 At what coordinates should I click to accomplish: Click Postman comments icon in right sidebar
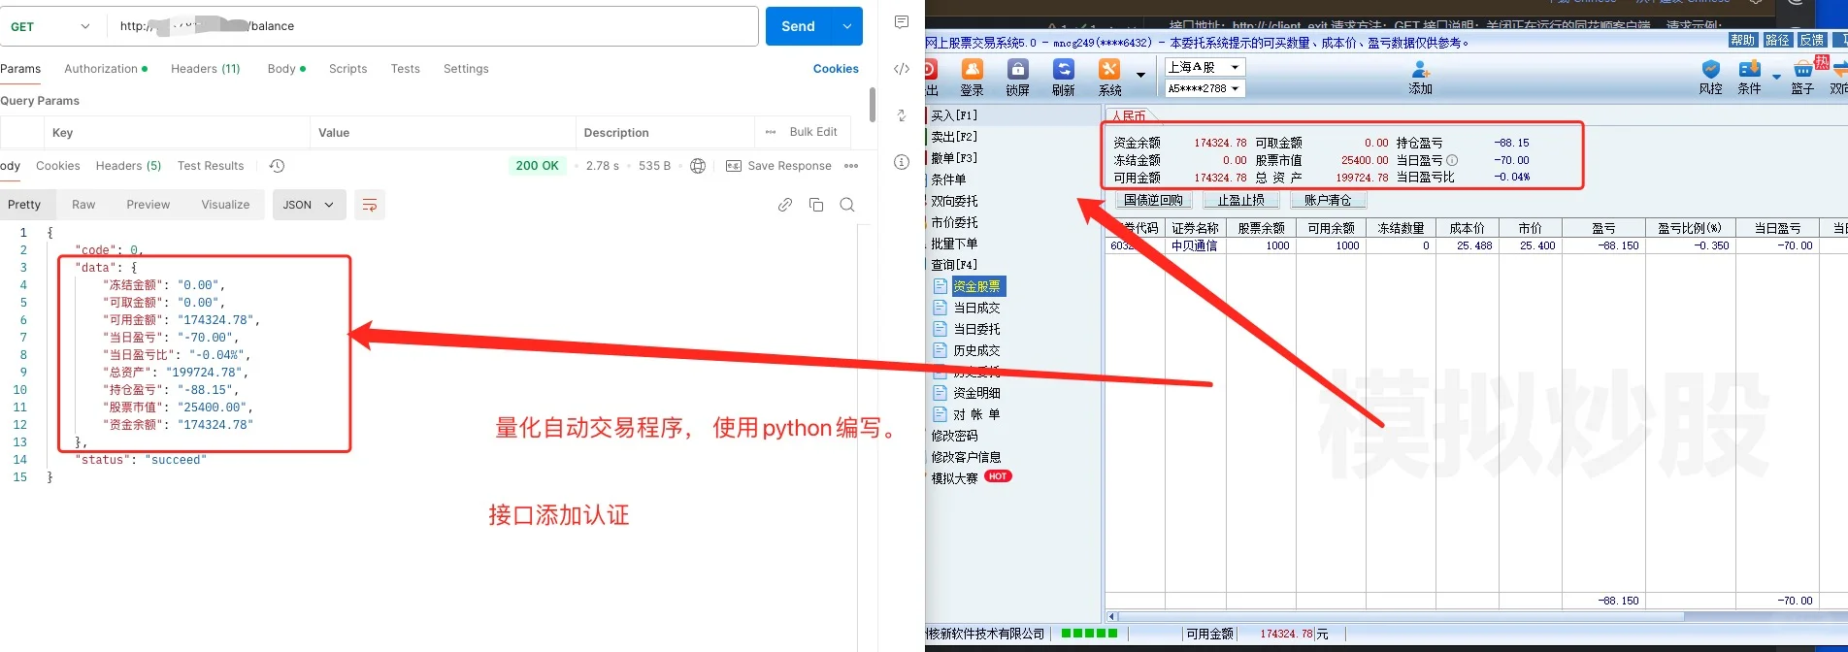(x=902, y=22)
